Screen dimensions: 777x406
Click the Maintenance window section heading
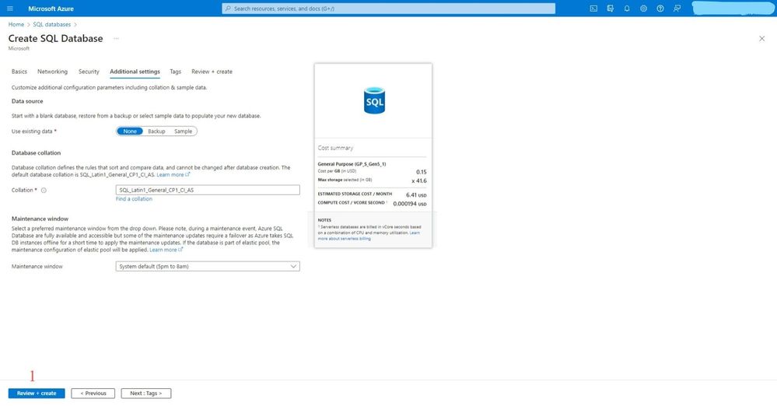[x=40, y=219]
